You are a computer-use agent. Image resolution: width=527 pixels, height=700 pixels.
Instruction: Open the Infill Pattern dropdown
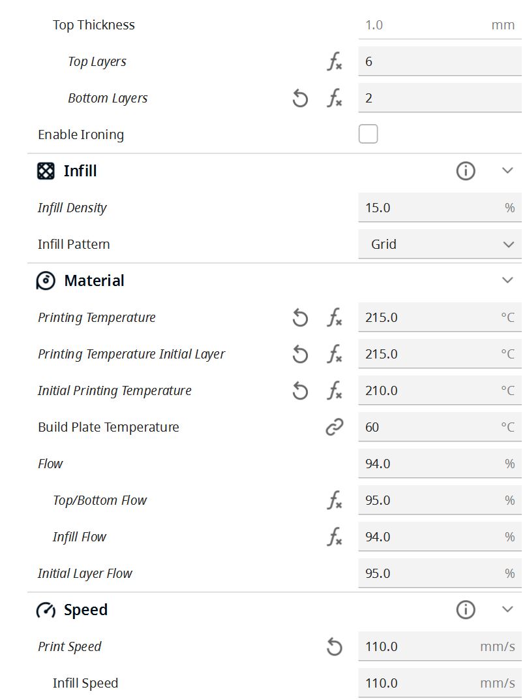click(440, 245)
